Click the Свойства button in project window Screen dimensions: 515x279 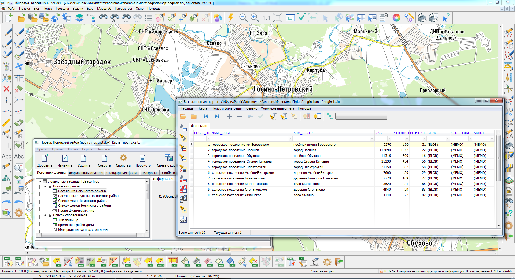click(123, 161)
